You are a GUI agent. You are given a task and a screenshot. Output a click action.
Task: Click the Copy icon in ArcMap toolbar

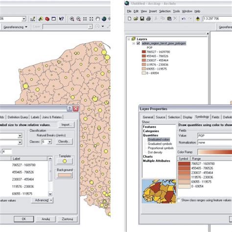pyautogui.click(x=162, y=19)
